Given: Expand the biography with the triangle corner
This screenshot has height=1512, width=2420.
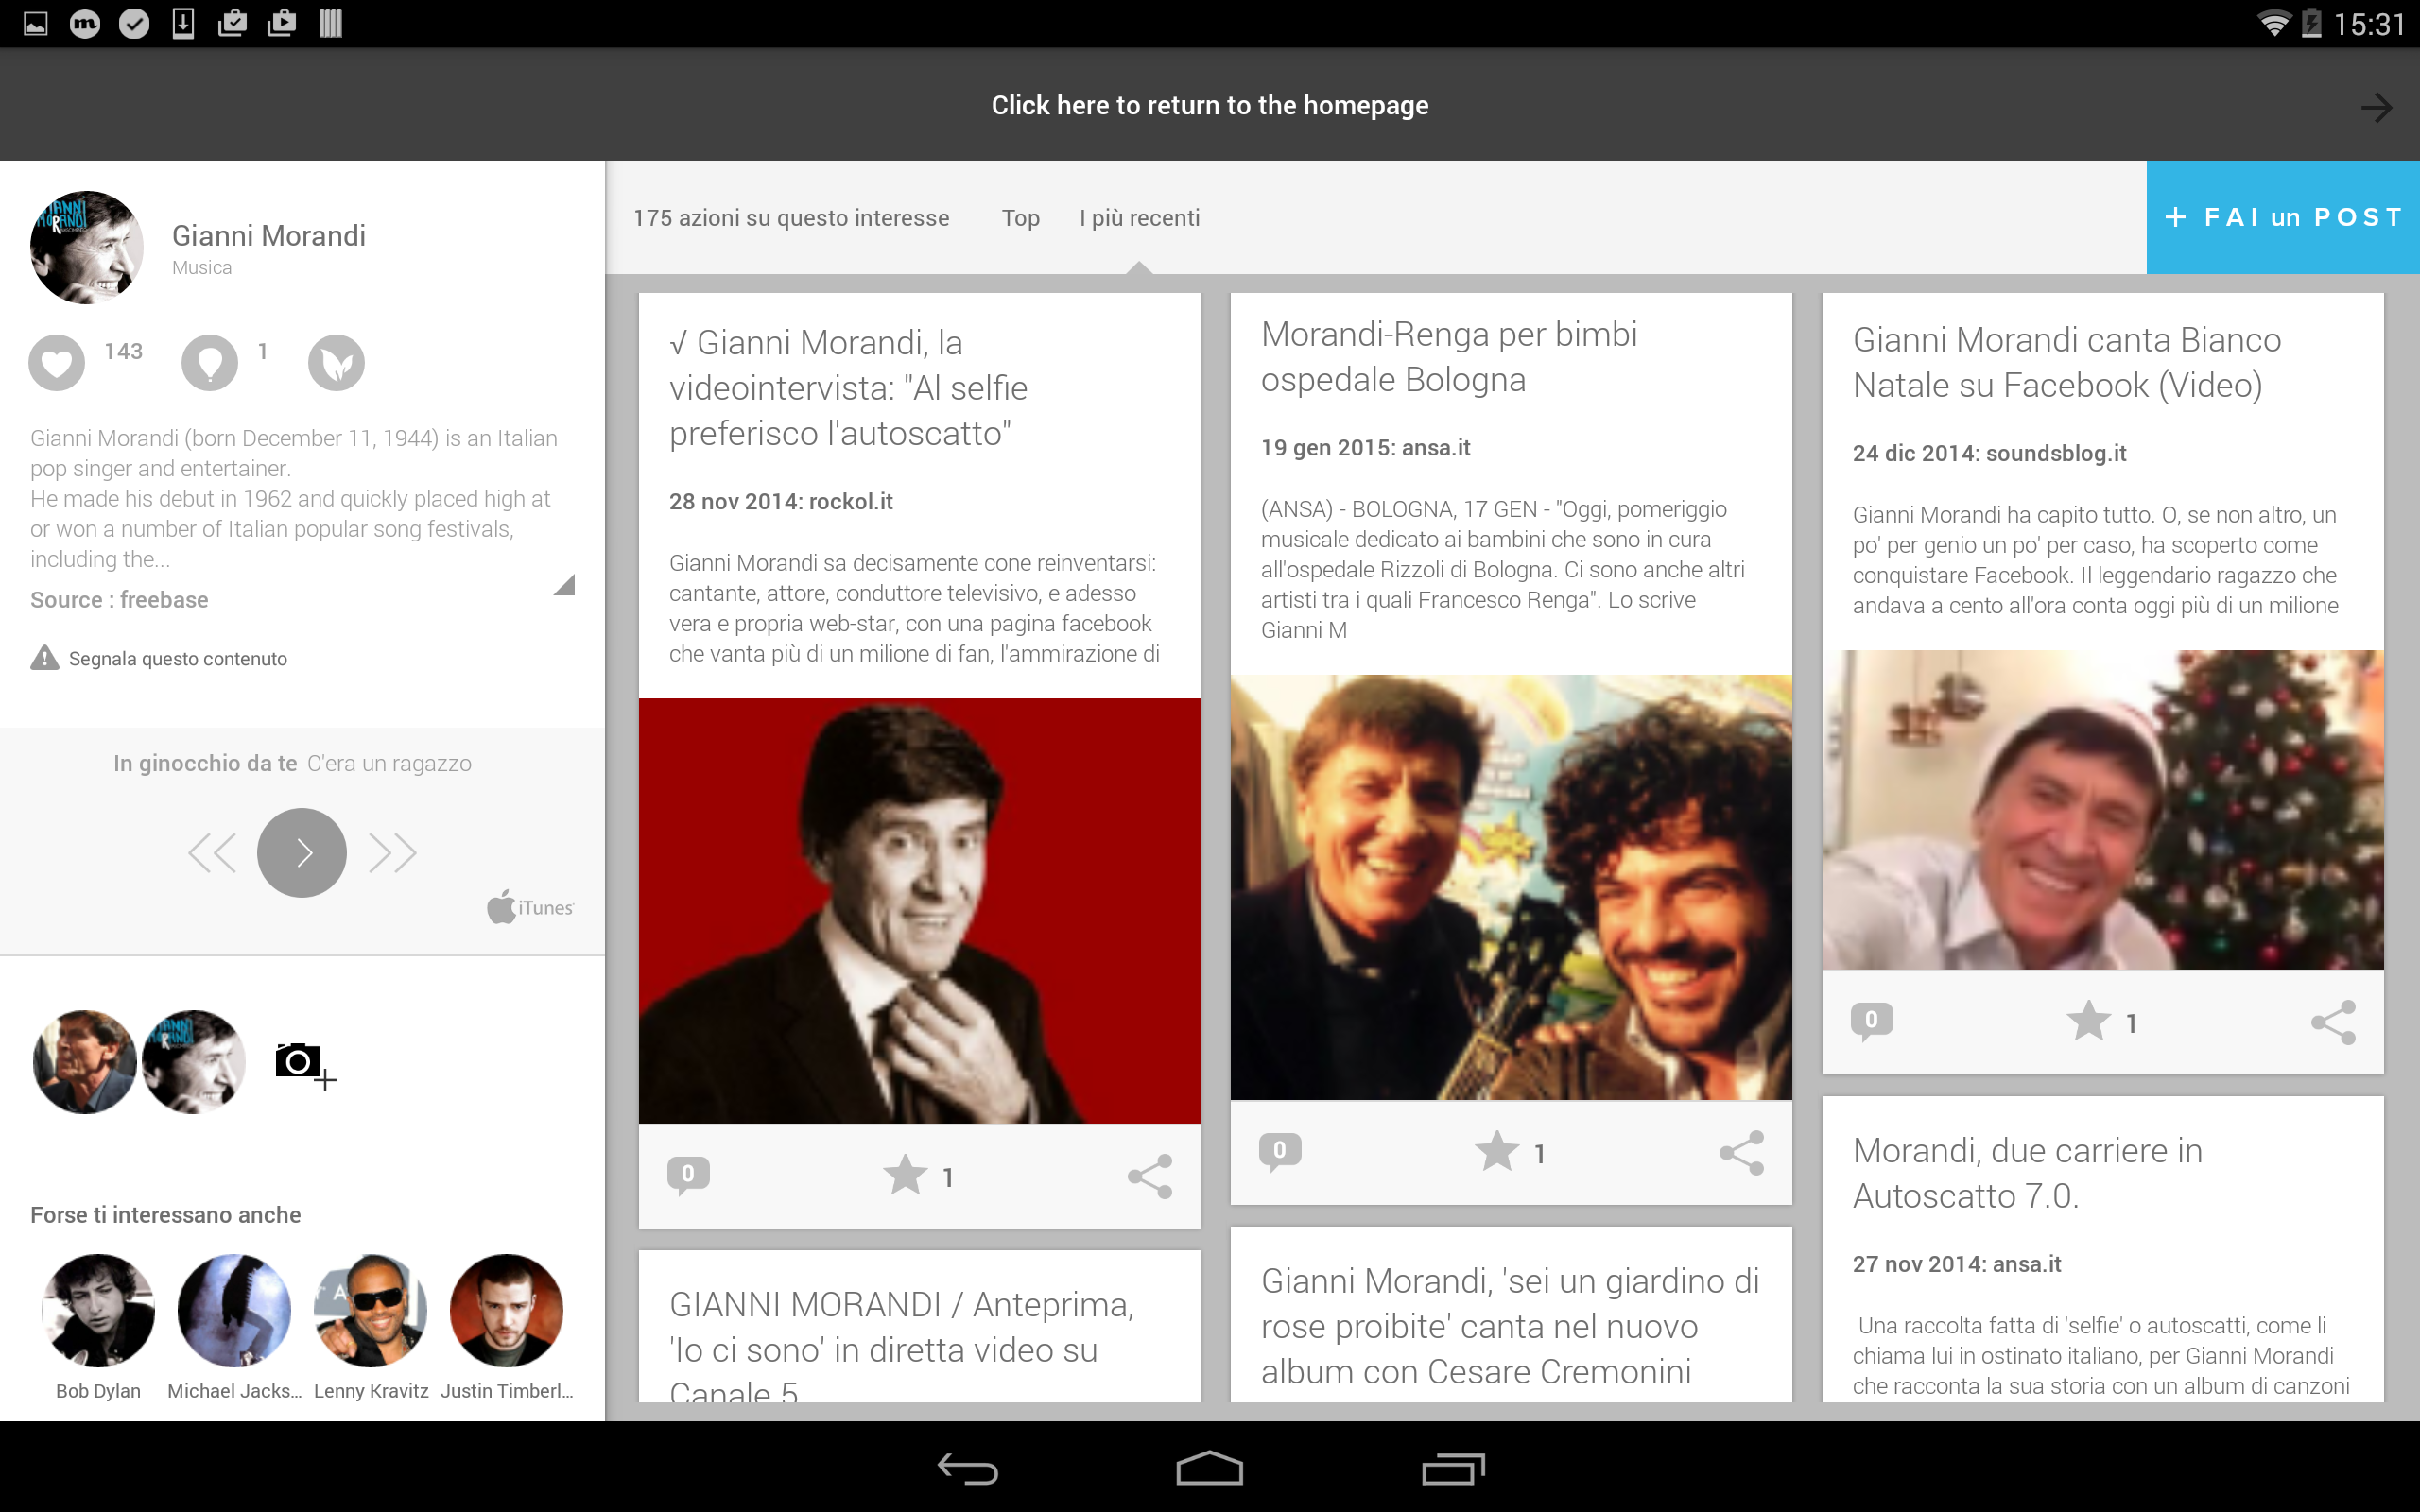Looking at the screenshot, I should tap(565, 585).
